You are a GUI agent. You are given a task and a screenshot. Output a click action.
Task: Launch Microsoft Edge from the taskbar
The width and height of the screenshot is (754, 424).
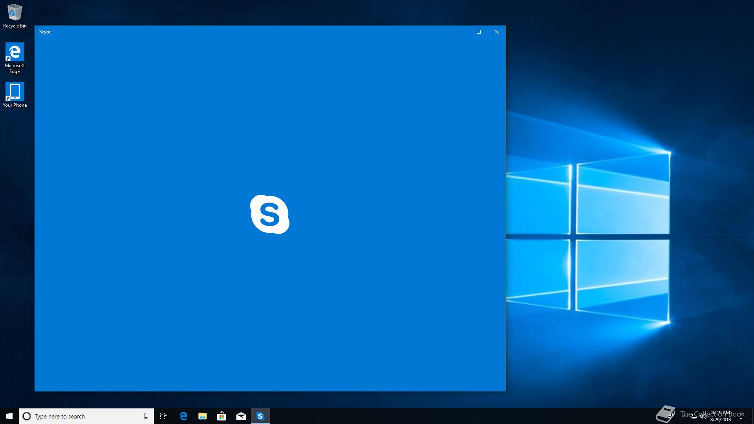coord(183,416)
